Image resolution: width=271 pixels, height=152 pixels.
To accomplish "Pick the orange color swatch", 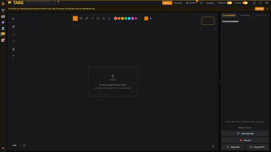I will tap(119, 19).
